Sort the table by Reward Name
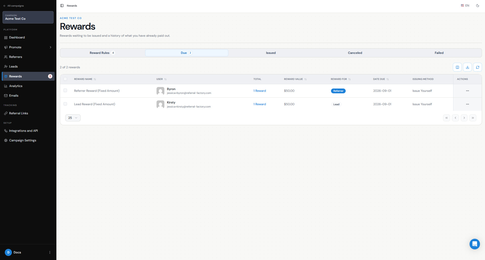 tap(85, 79)
